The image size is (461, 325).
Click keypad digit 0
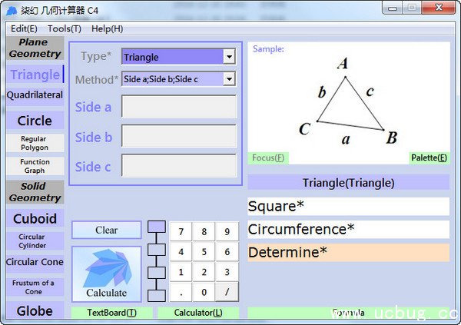click(204, 292)
